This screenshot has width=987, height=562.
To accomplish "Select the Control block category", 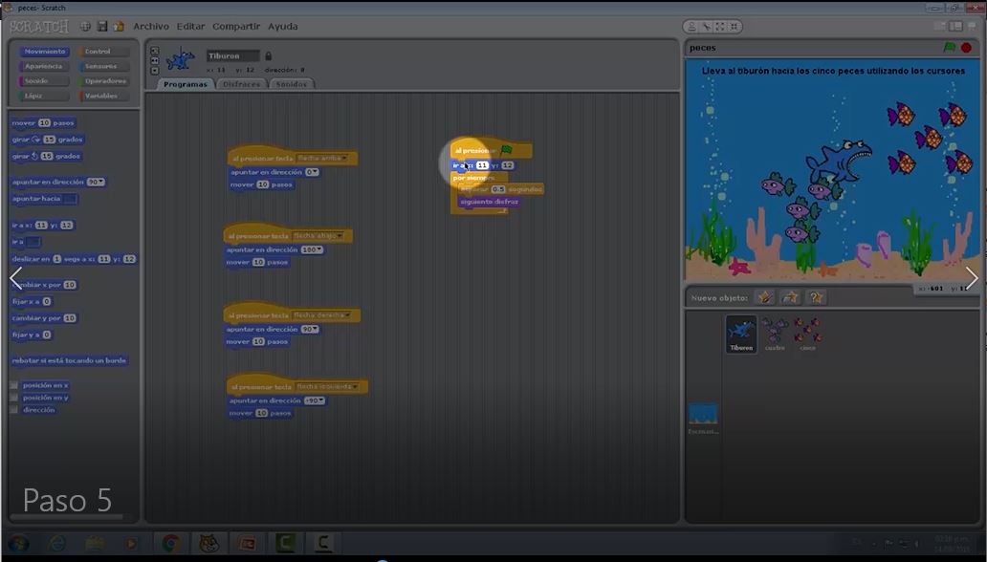I will pos(104,52).
